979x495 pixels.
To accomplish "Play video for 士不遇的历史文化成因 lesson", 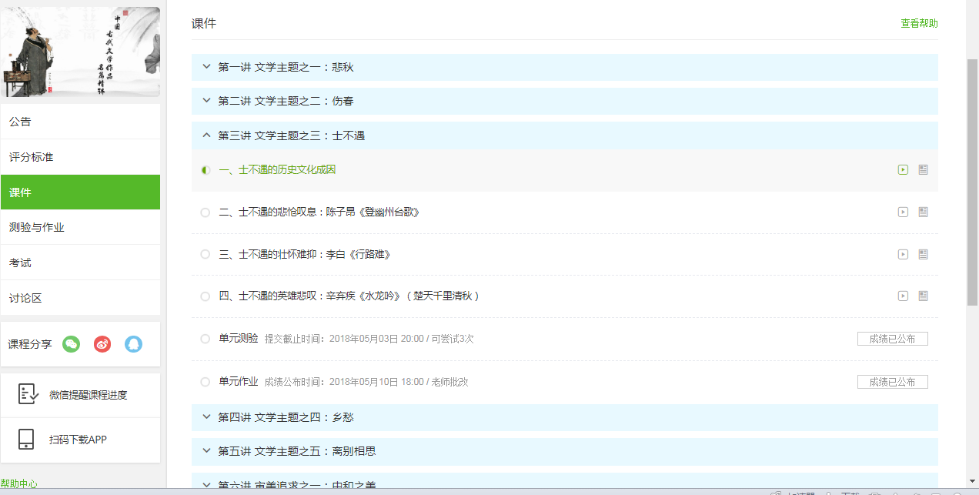I will (x=903, y=169).
